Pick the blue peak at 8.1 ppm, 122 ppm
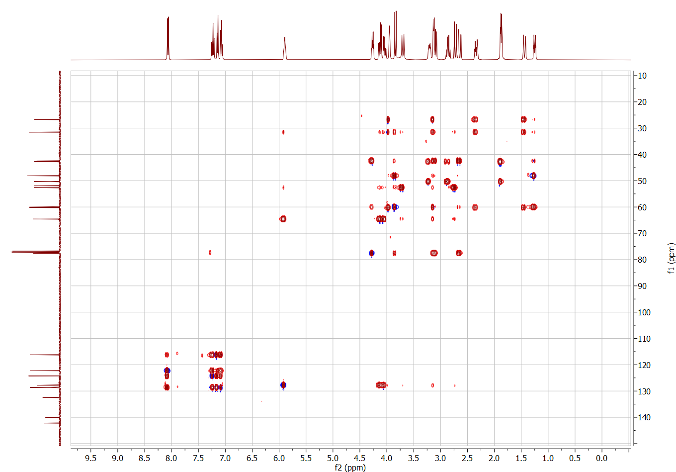This screenshot has width=676, height=472. pos(167,371)
